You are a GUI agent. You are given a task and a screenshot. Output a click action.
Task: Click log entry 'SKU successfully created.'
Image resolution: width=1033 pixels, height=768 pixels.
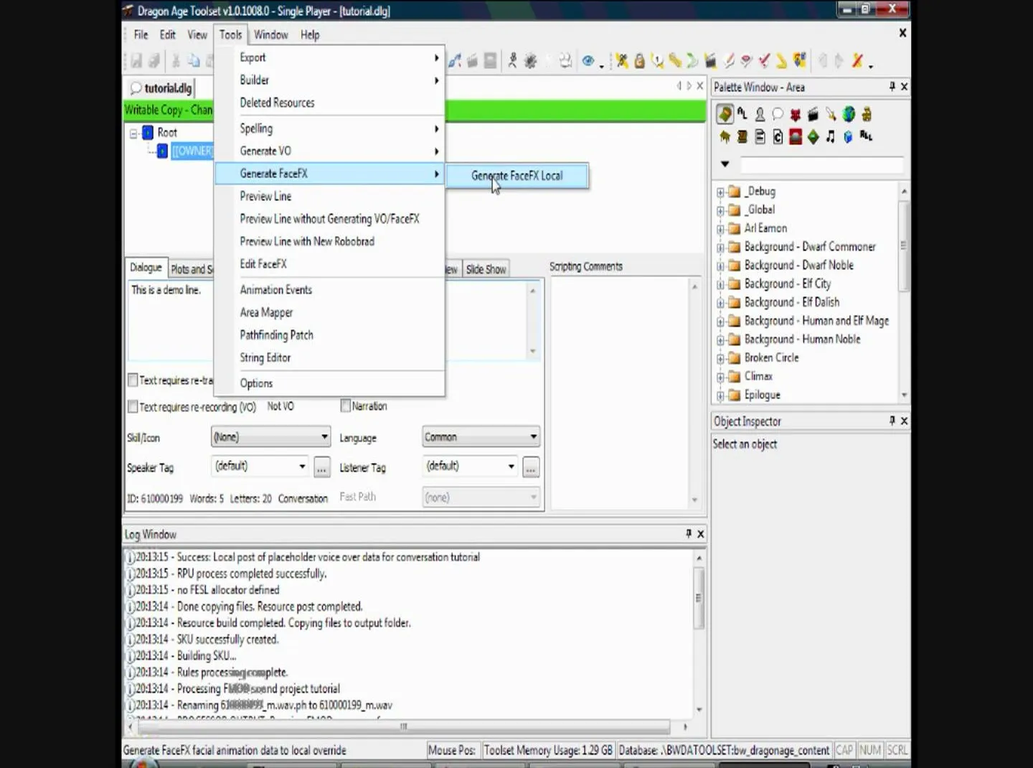point(227,639)
